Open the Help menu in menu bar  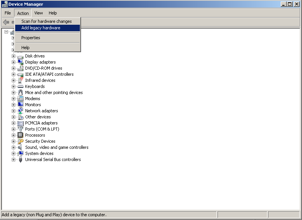click(52, 13)
